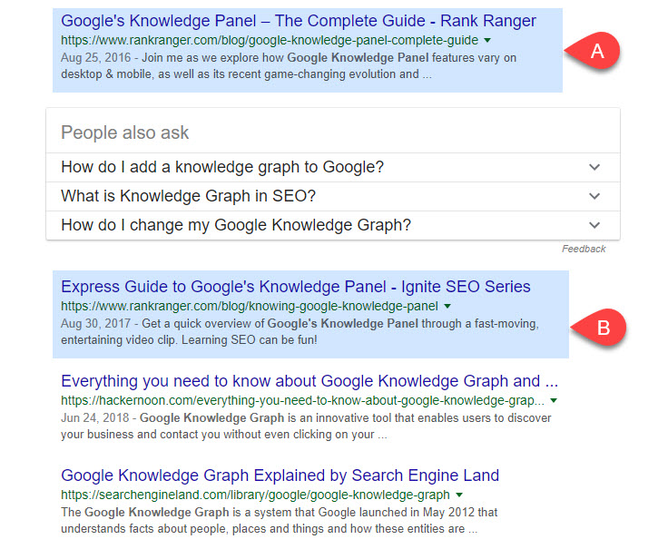Screen dimensions: 668x549
Task: Expand chevron for "How do I add a knowledge graph"
Action: click(594, 167)
